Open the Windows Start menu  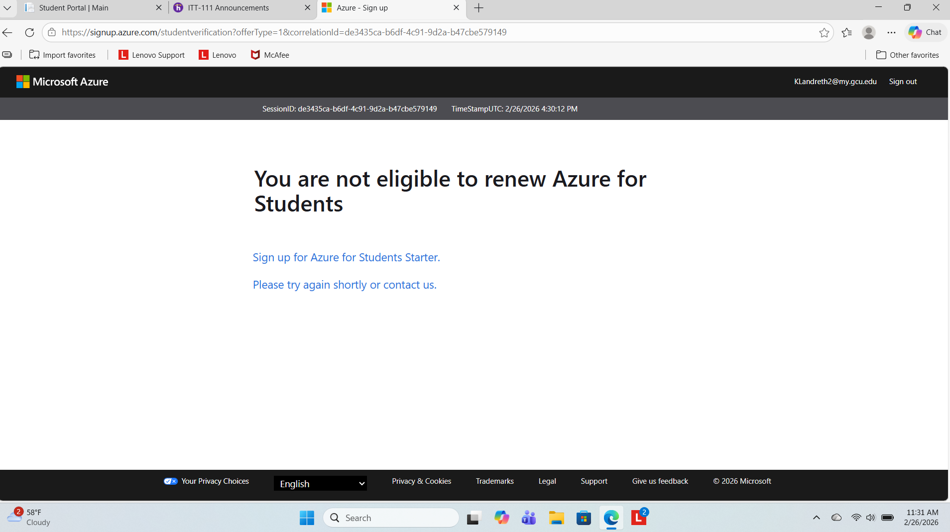click(307, 518)
